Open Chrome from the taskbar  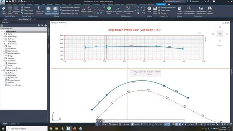tap(51, 128)
